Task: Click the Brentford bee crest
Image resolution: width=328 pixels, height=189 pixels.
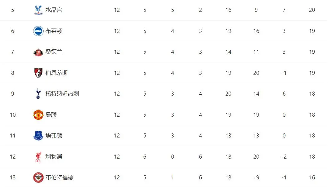Action: 38,178
